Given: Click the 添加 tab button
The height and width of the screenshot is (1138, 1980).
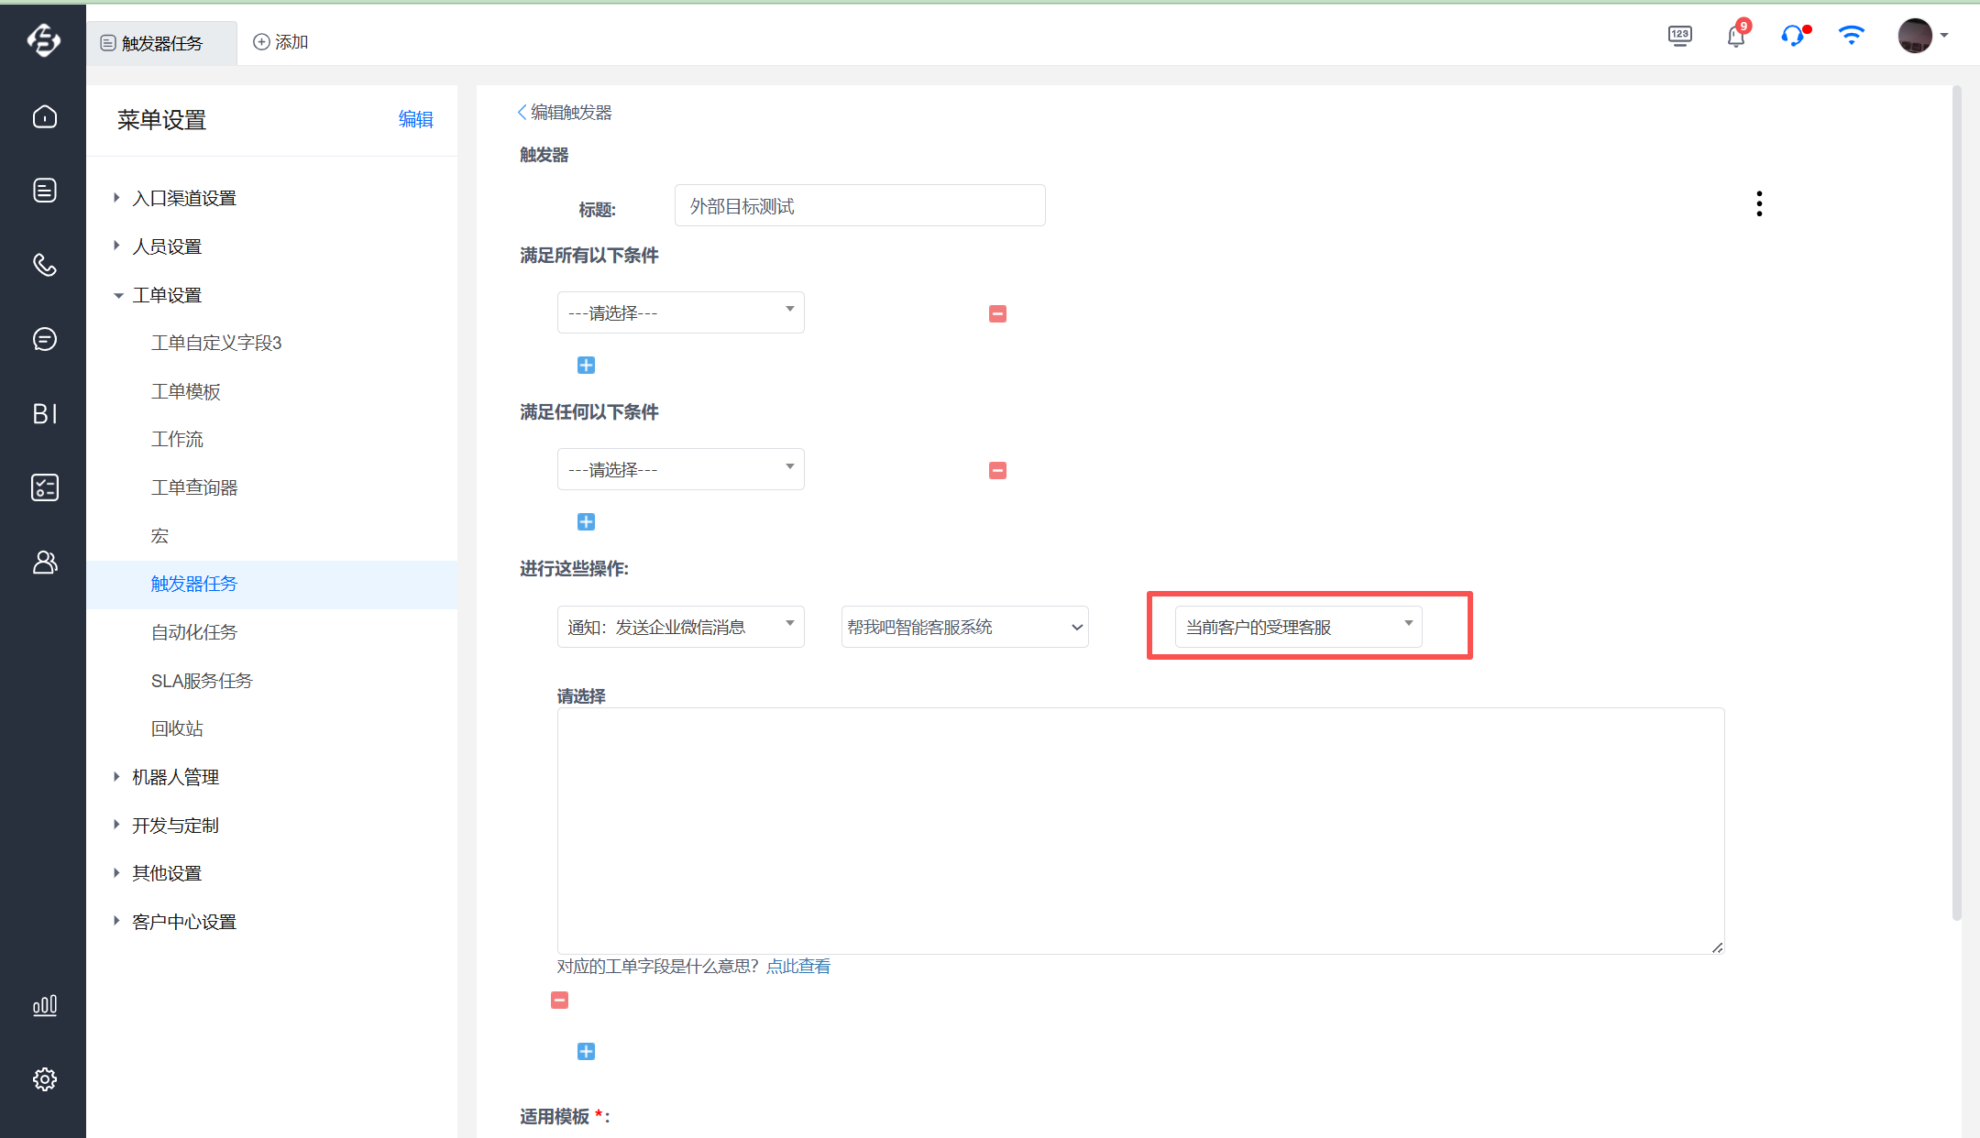Looking at the screenshot, I should coord(280,42).
